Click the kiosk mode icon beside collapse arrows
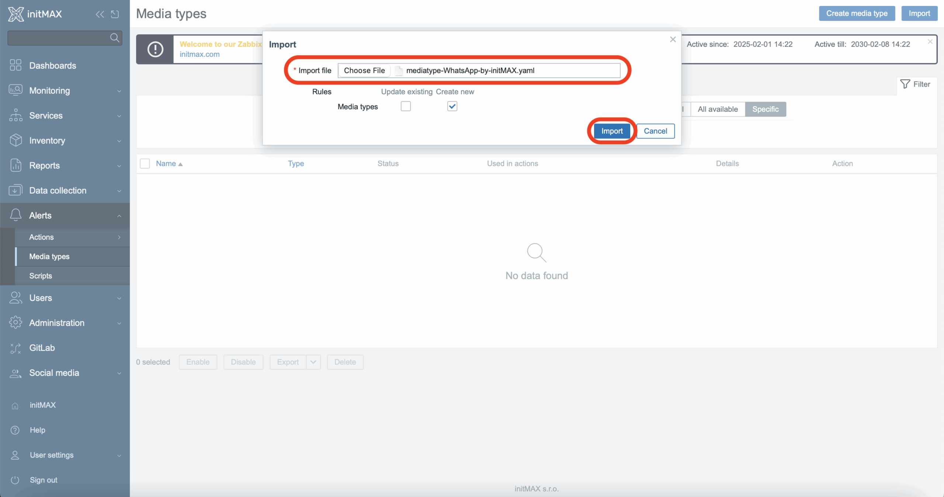The width and height of the screenshot is (944, 497). point(115,14)
